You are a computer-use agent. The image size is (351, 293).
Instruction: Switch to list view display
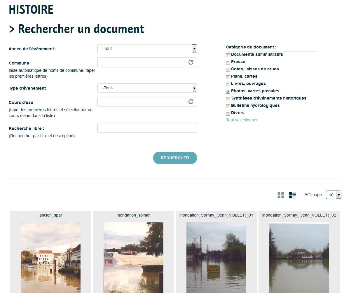click(292, 195)
